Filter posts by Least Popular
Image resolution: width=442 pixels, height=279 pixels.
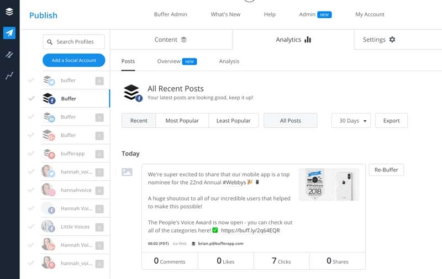click(x=233, y=121)
